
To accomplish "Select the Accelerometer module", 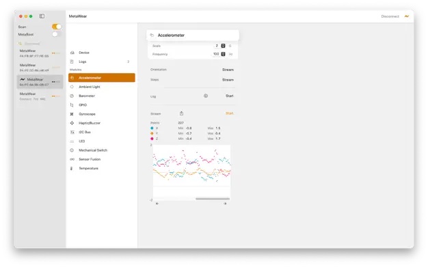I will click(x=102, y=78).
